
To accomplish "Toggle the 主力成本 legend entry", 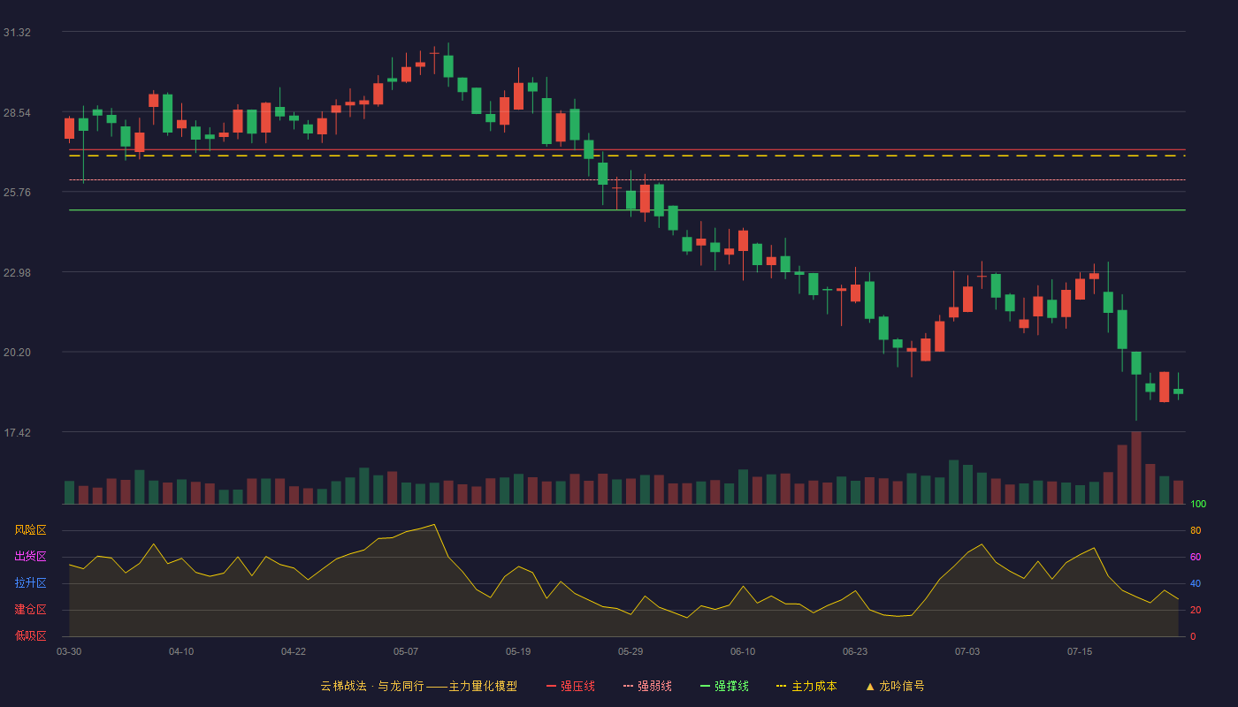I will pyautogui.click(x=806, y=686).
